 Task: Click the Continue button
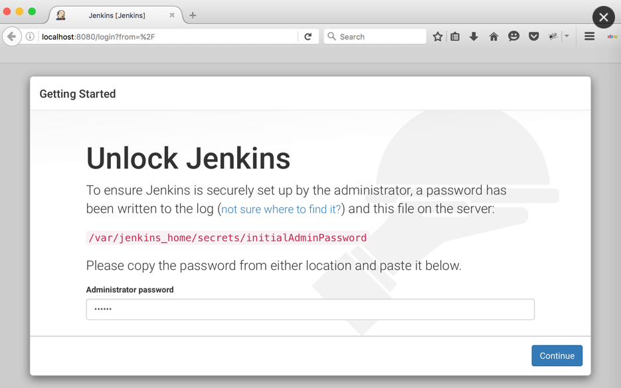(x=557, y=356)
